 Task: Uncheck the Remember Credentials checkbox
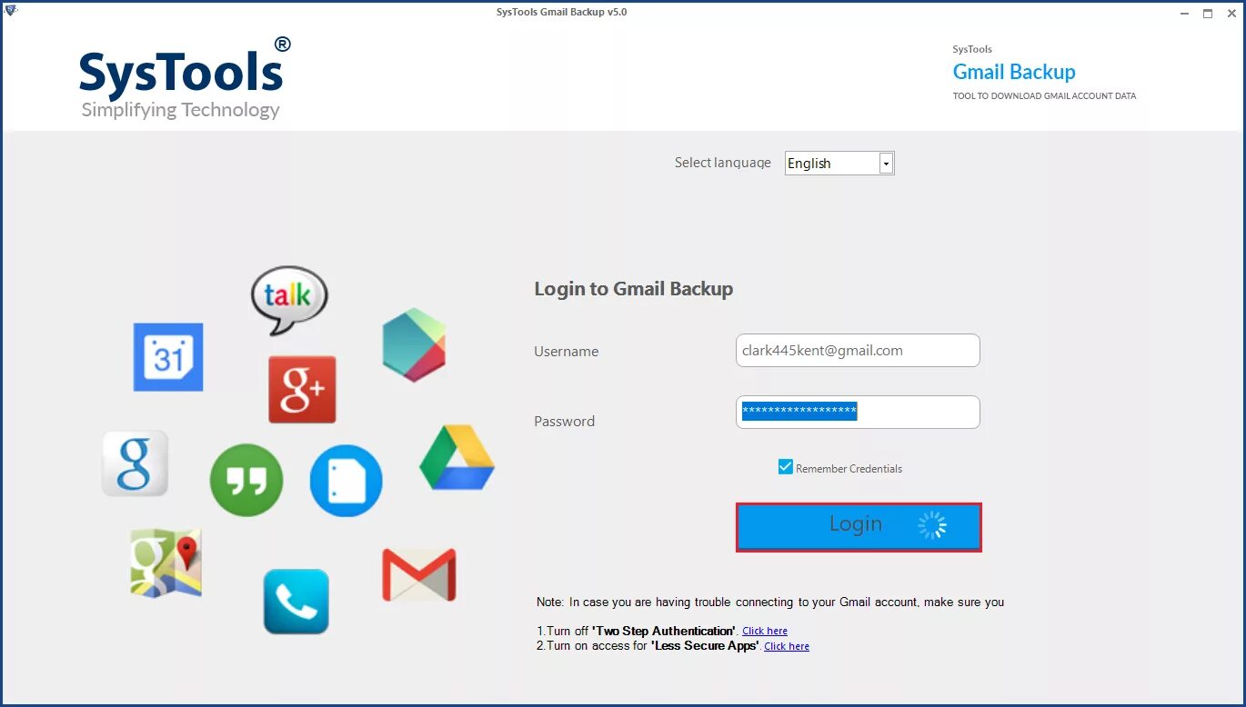click(786, 467)
